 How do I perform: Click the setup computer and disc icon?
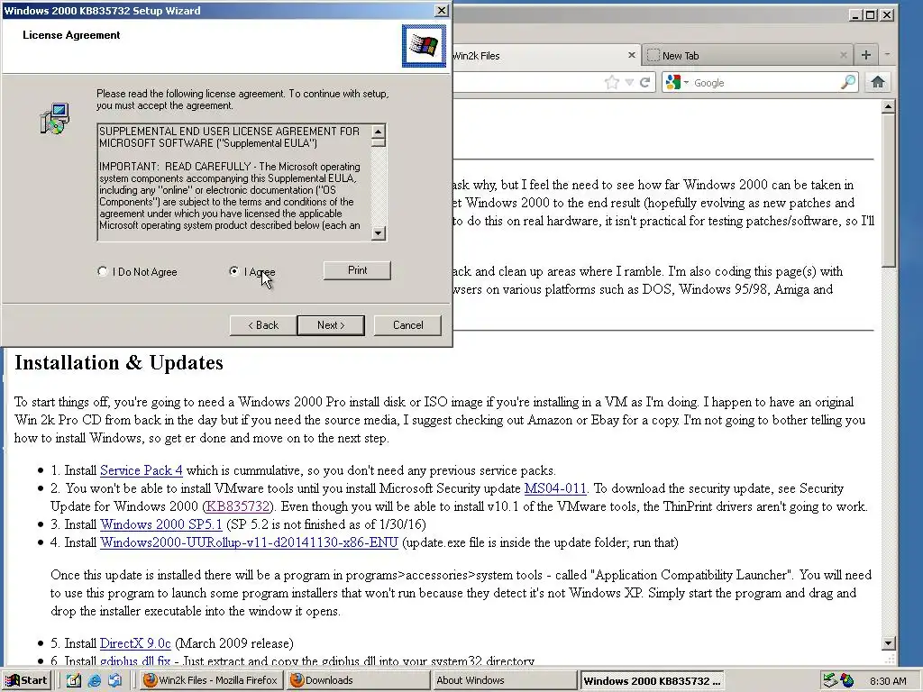tap(55, 118)
